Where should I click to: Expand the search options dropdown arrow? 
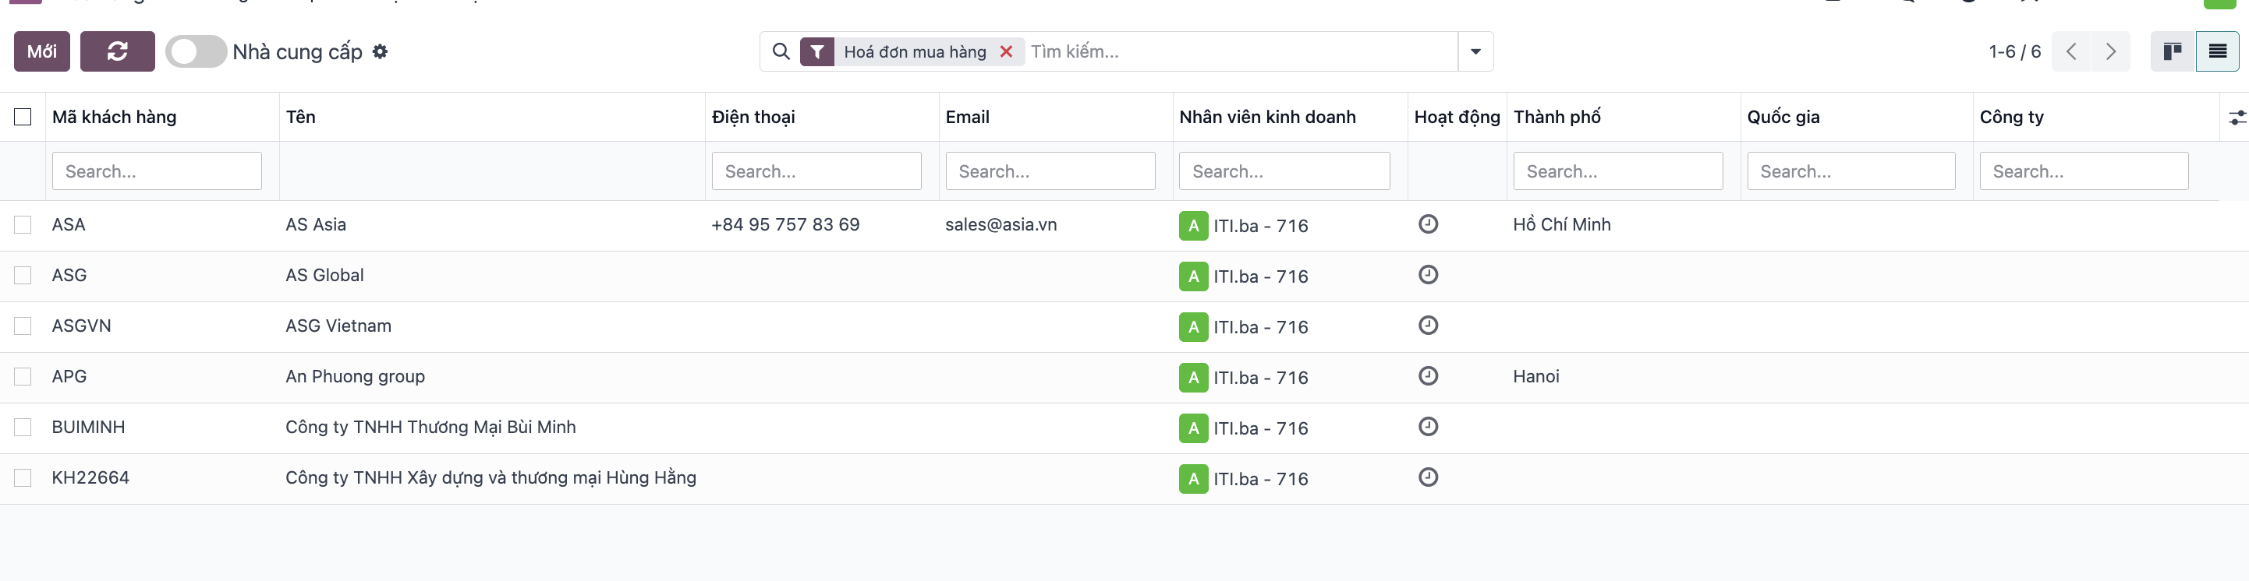(x=1475, y=51)
